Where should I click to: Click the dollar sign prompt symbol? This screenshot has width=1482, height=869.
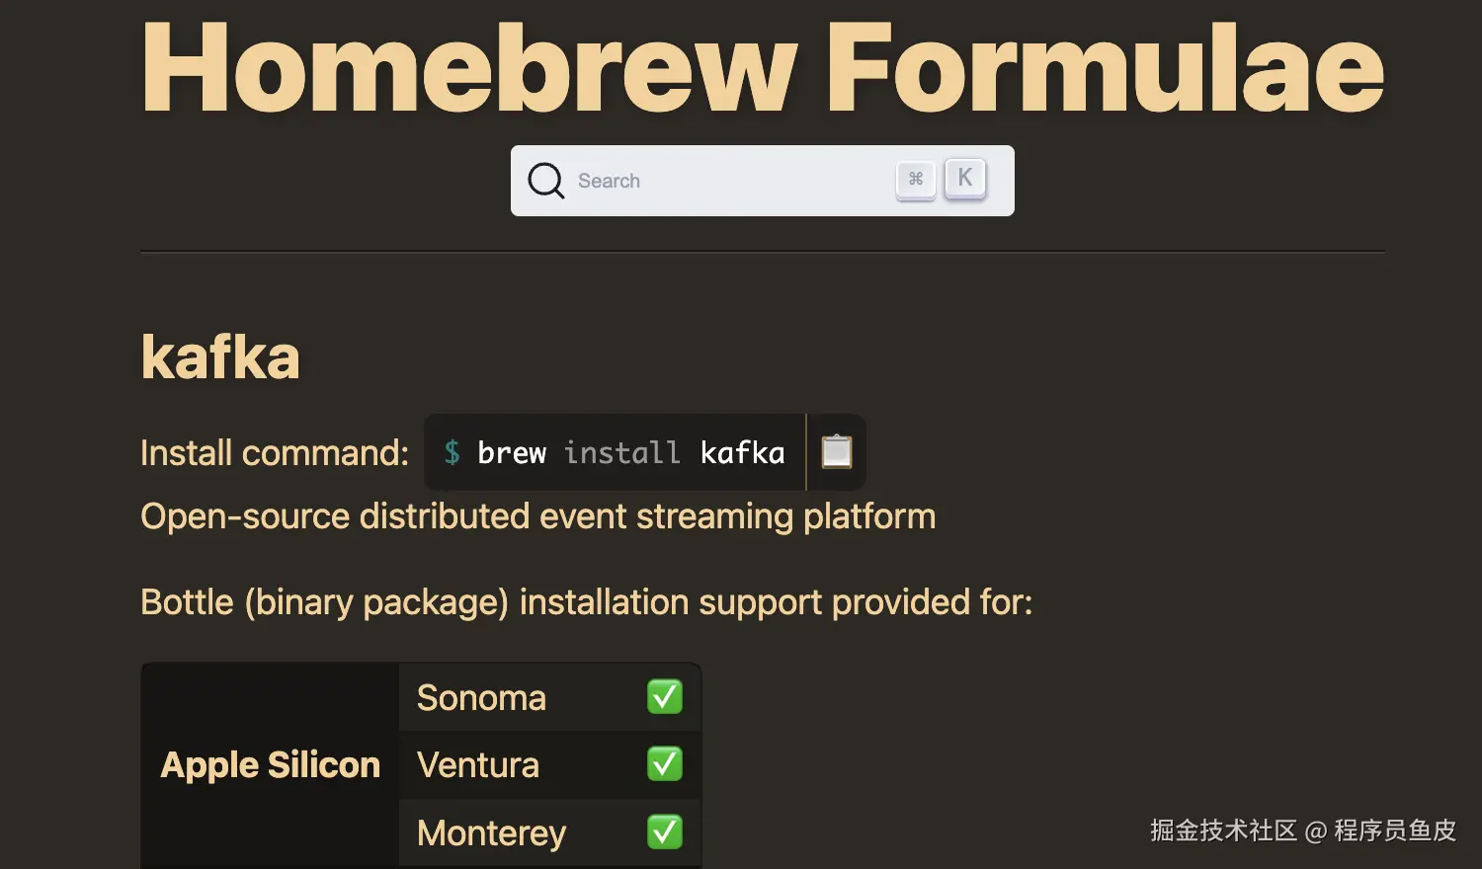pos(452,452)
